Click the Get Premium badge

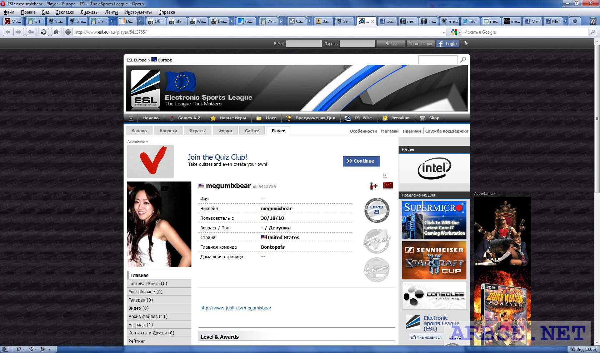click(x=377, y=270)
